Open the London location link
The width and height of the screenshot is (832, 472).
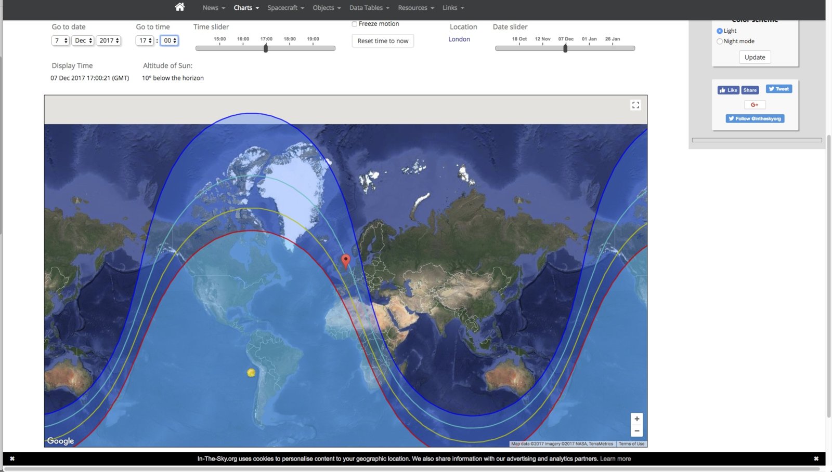click(x=459, y=39)
